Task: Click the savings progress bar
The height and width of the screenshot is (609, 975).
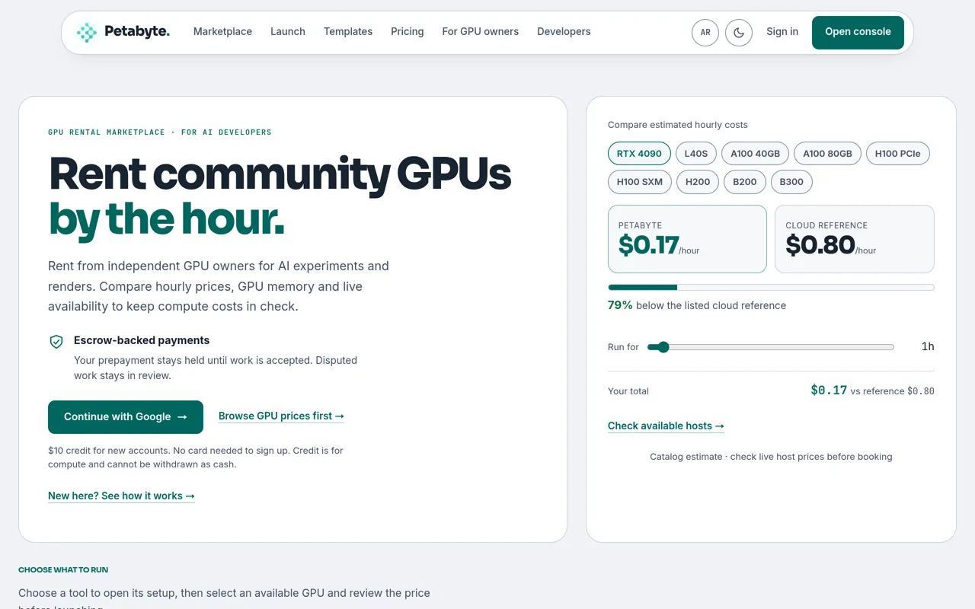Action: (771, 288)
